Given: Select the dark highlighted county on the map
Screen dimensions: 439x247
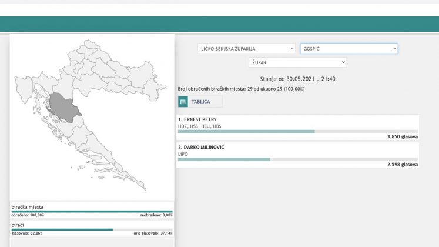Looking at the screenshot, I should [62, 107].
